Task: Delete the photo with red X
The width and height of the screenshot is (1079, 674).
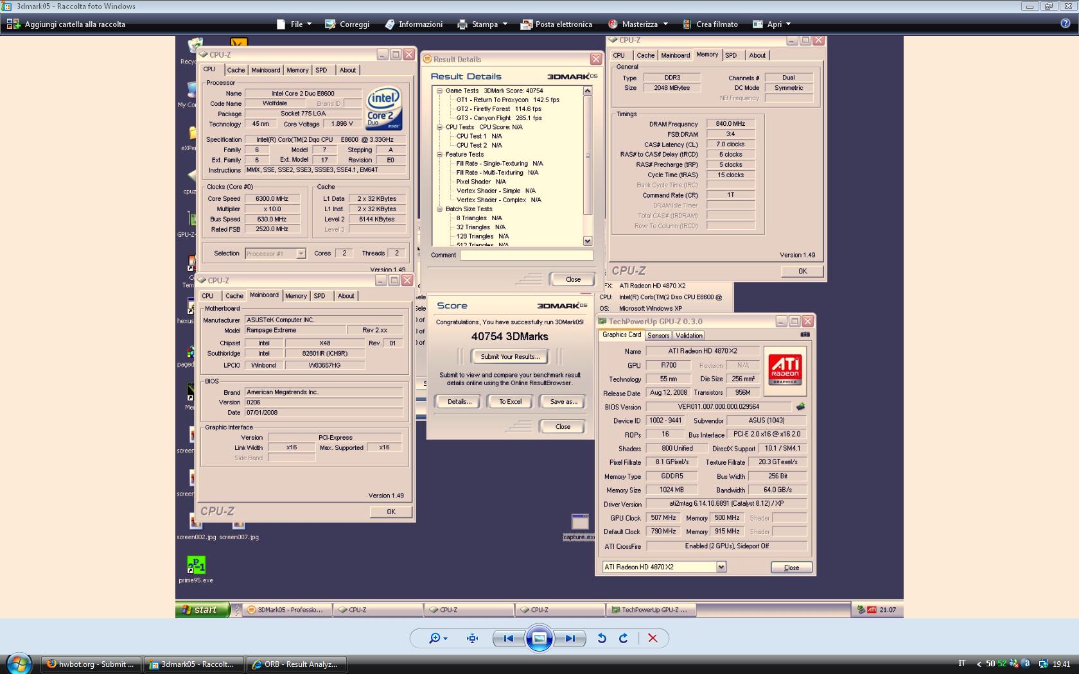Action: coord(653,638)
